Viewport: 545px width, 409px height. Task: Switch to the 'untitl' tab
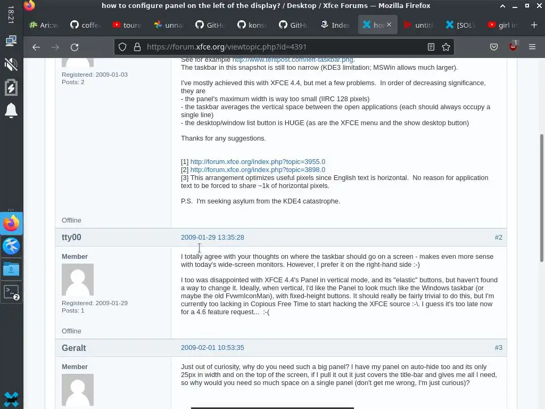pyautogui.click(x=419, y=24)
